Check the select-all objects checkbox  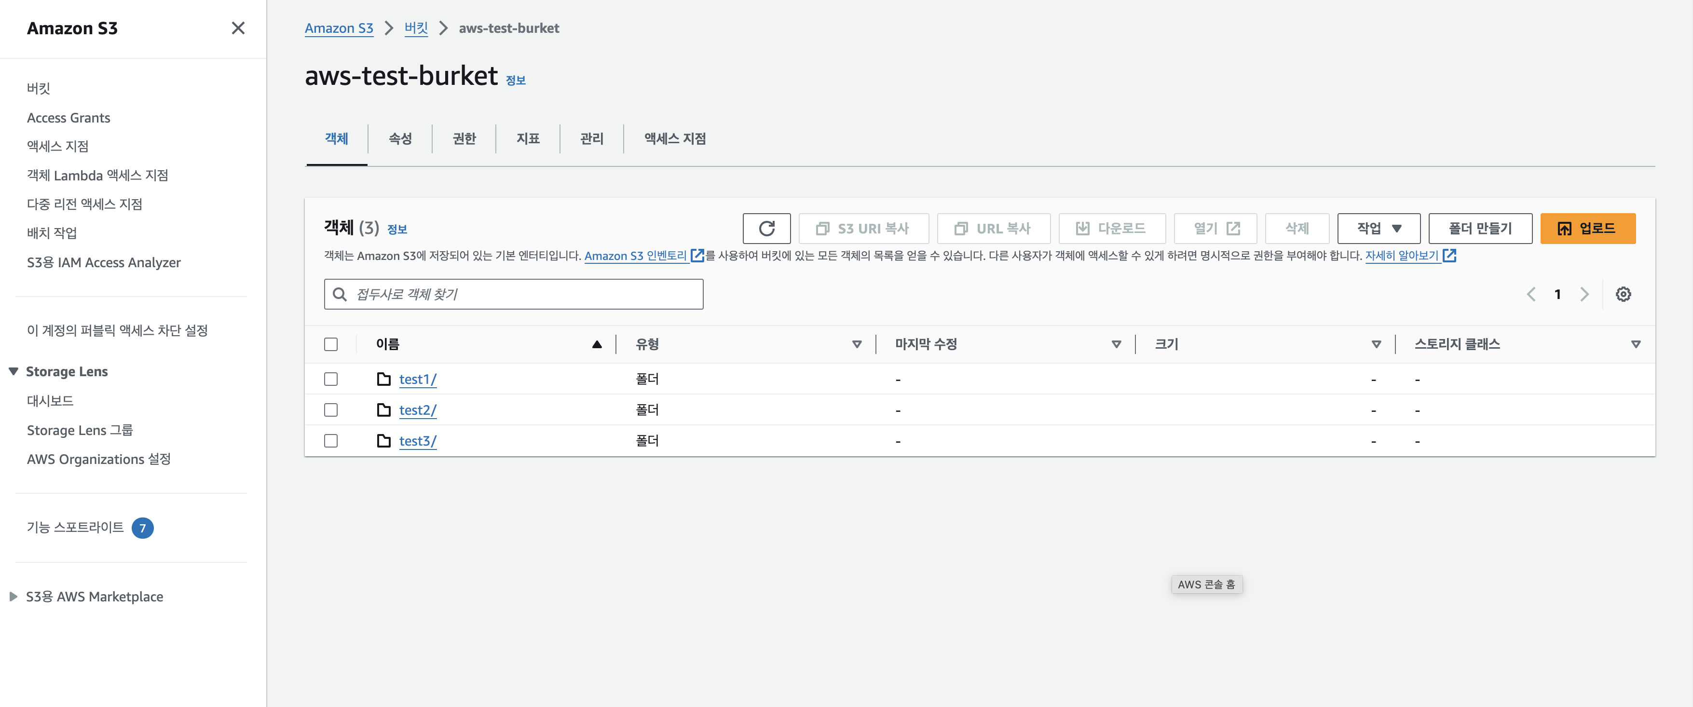point(330,344)
